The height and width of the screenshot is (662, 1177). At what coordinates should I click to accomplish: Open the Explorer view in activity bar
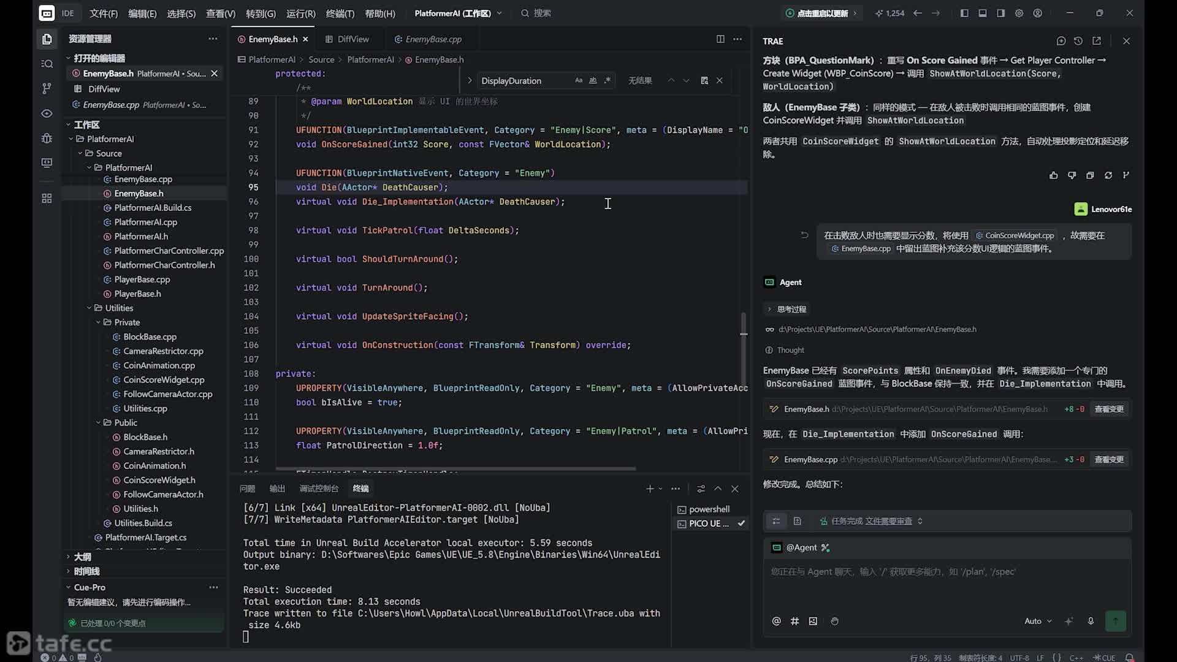(47, 39)
